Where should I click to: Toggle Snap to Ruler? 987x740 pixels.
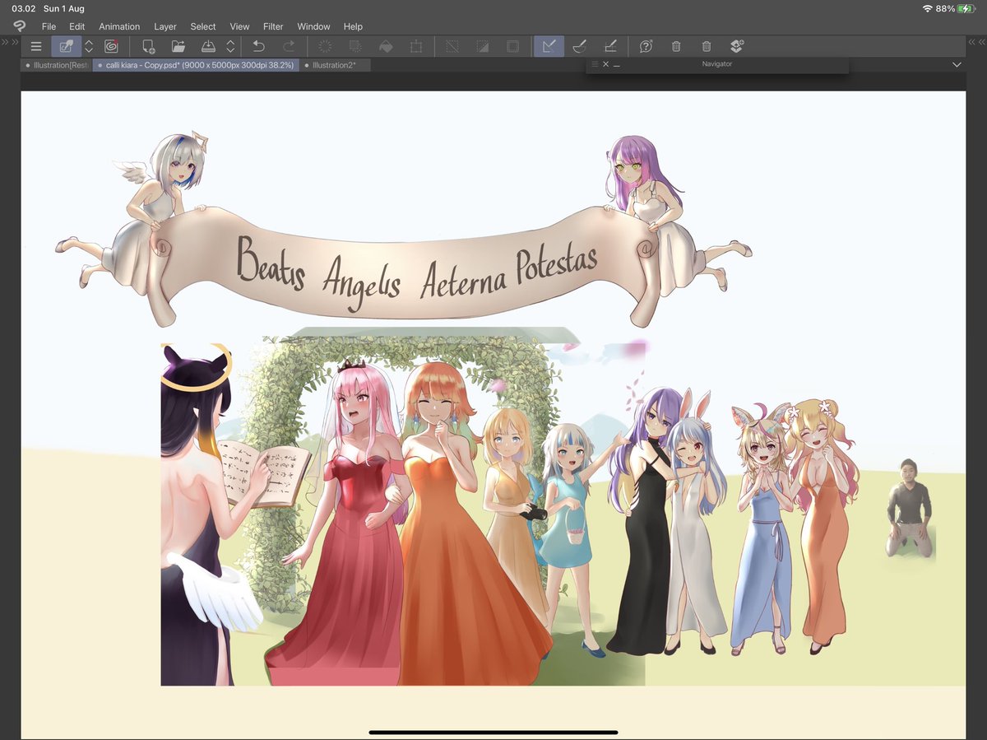point(549,47)
